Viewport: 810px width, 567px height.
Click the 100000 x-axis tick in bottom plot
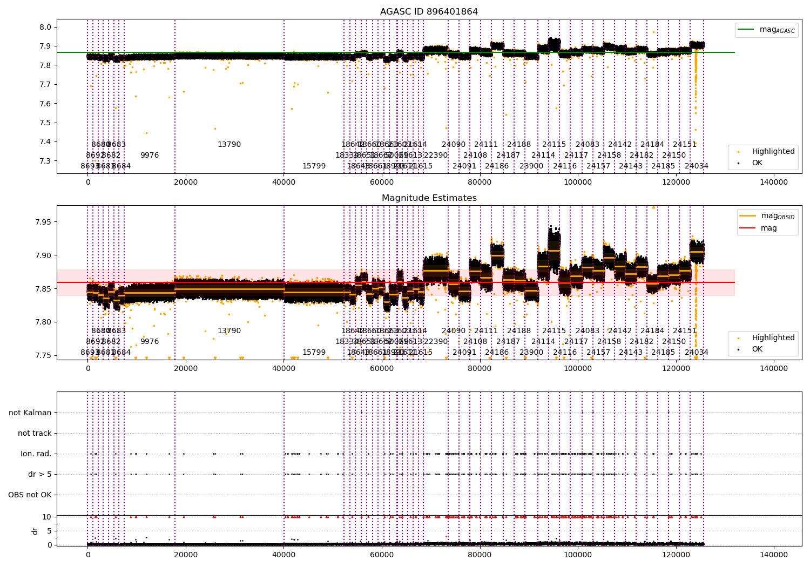(x=578, y=554)
